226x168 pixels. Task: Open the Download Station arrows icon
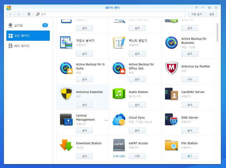click(66, 145)
